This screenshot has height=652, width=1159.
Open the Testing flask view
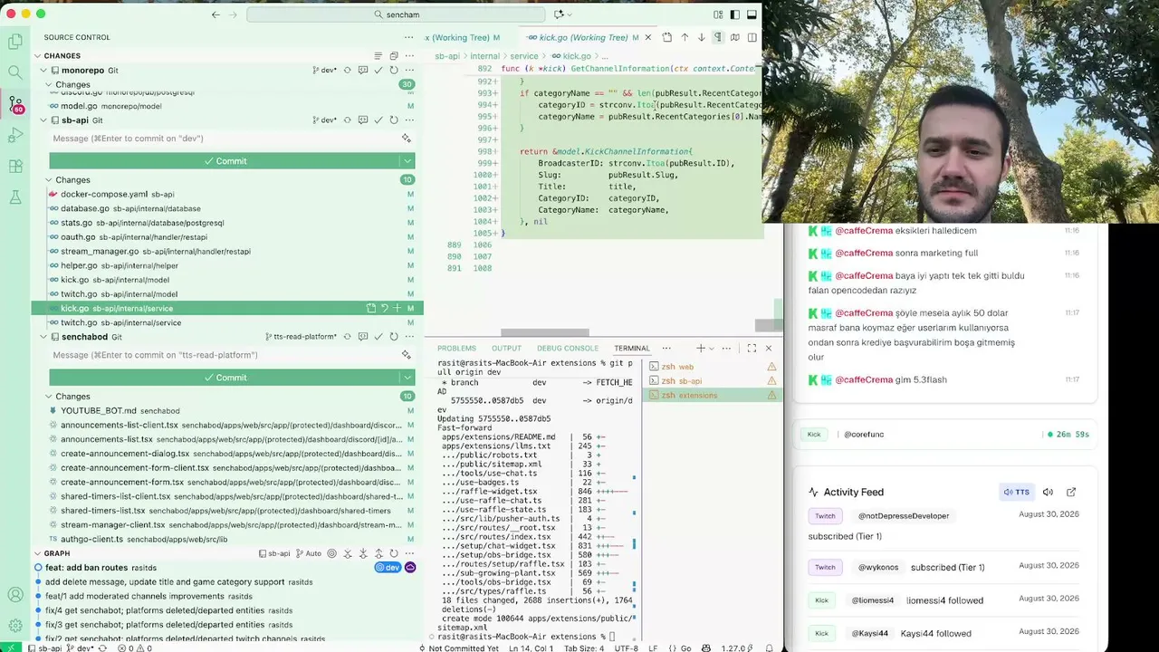[x=15, y=197]
